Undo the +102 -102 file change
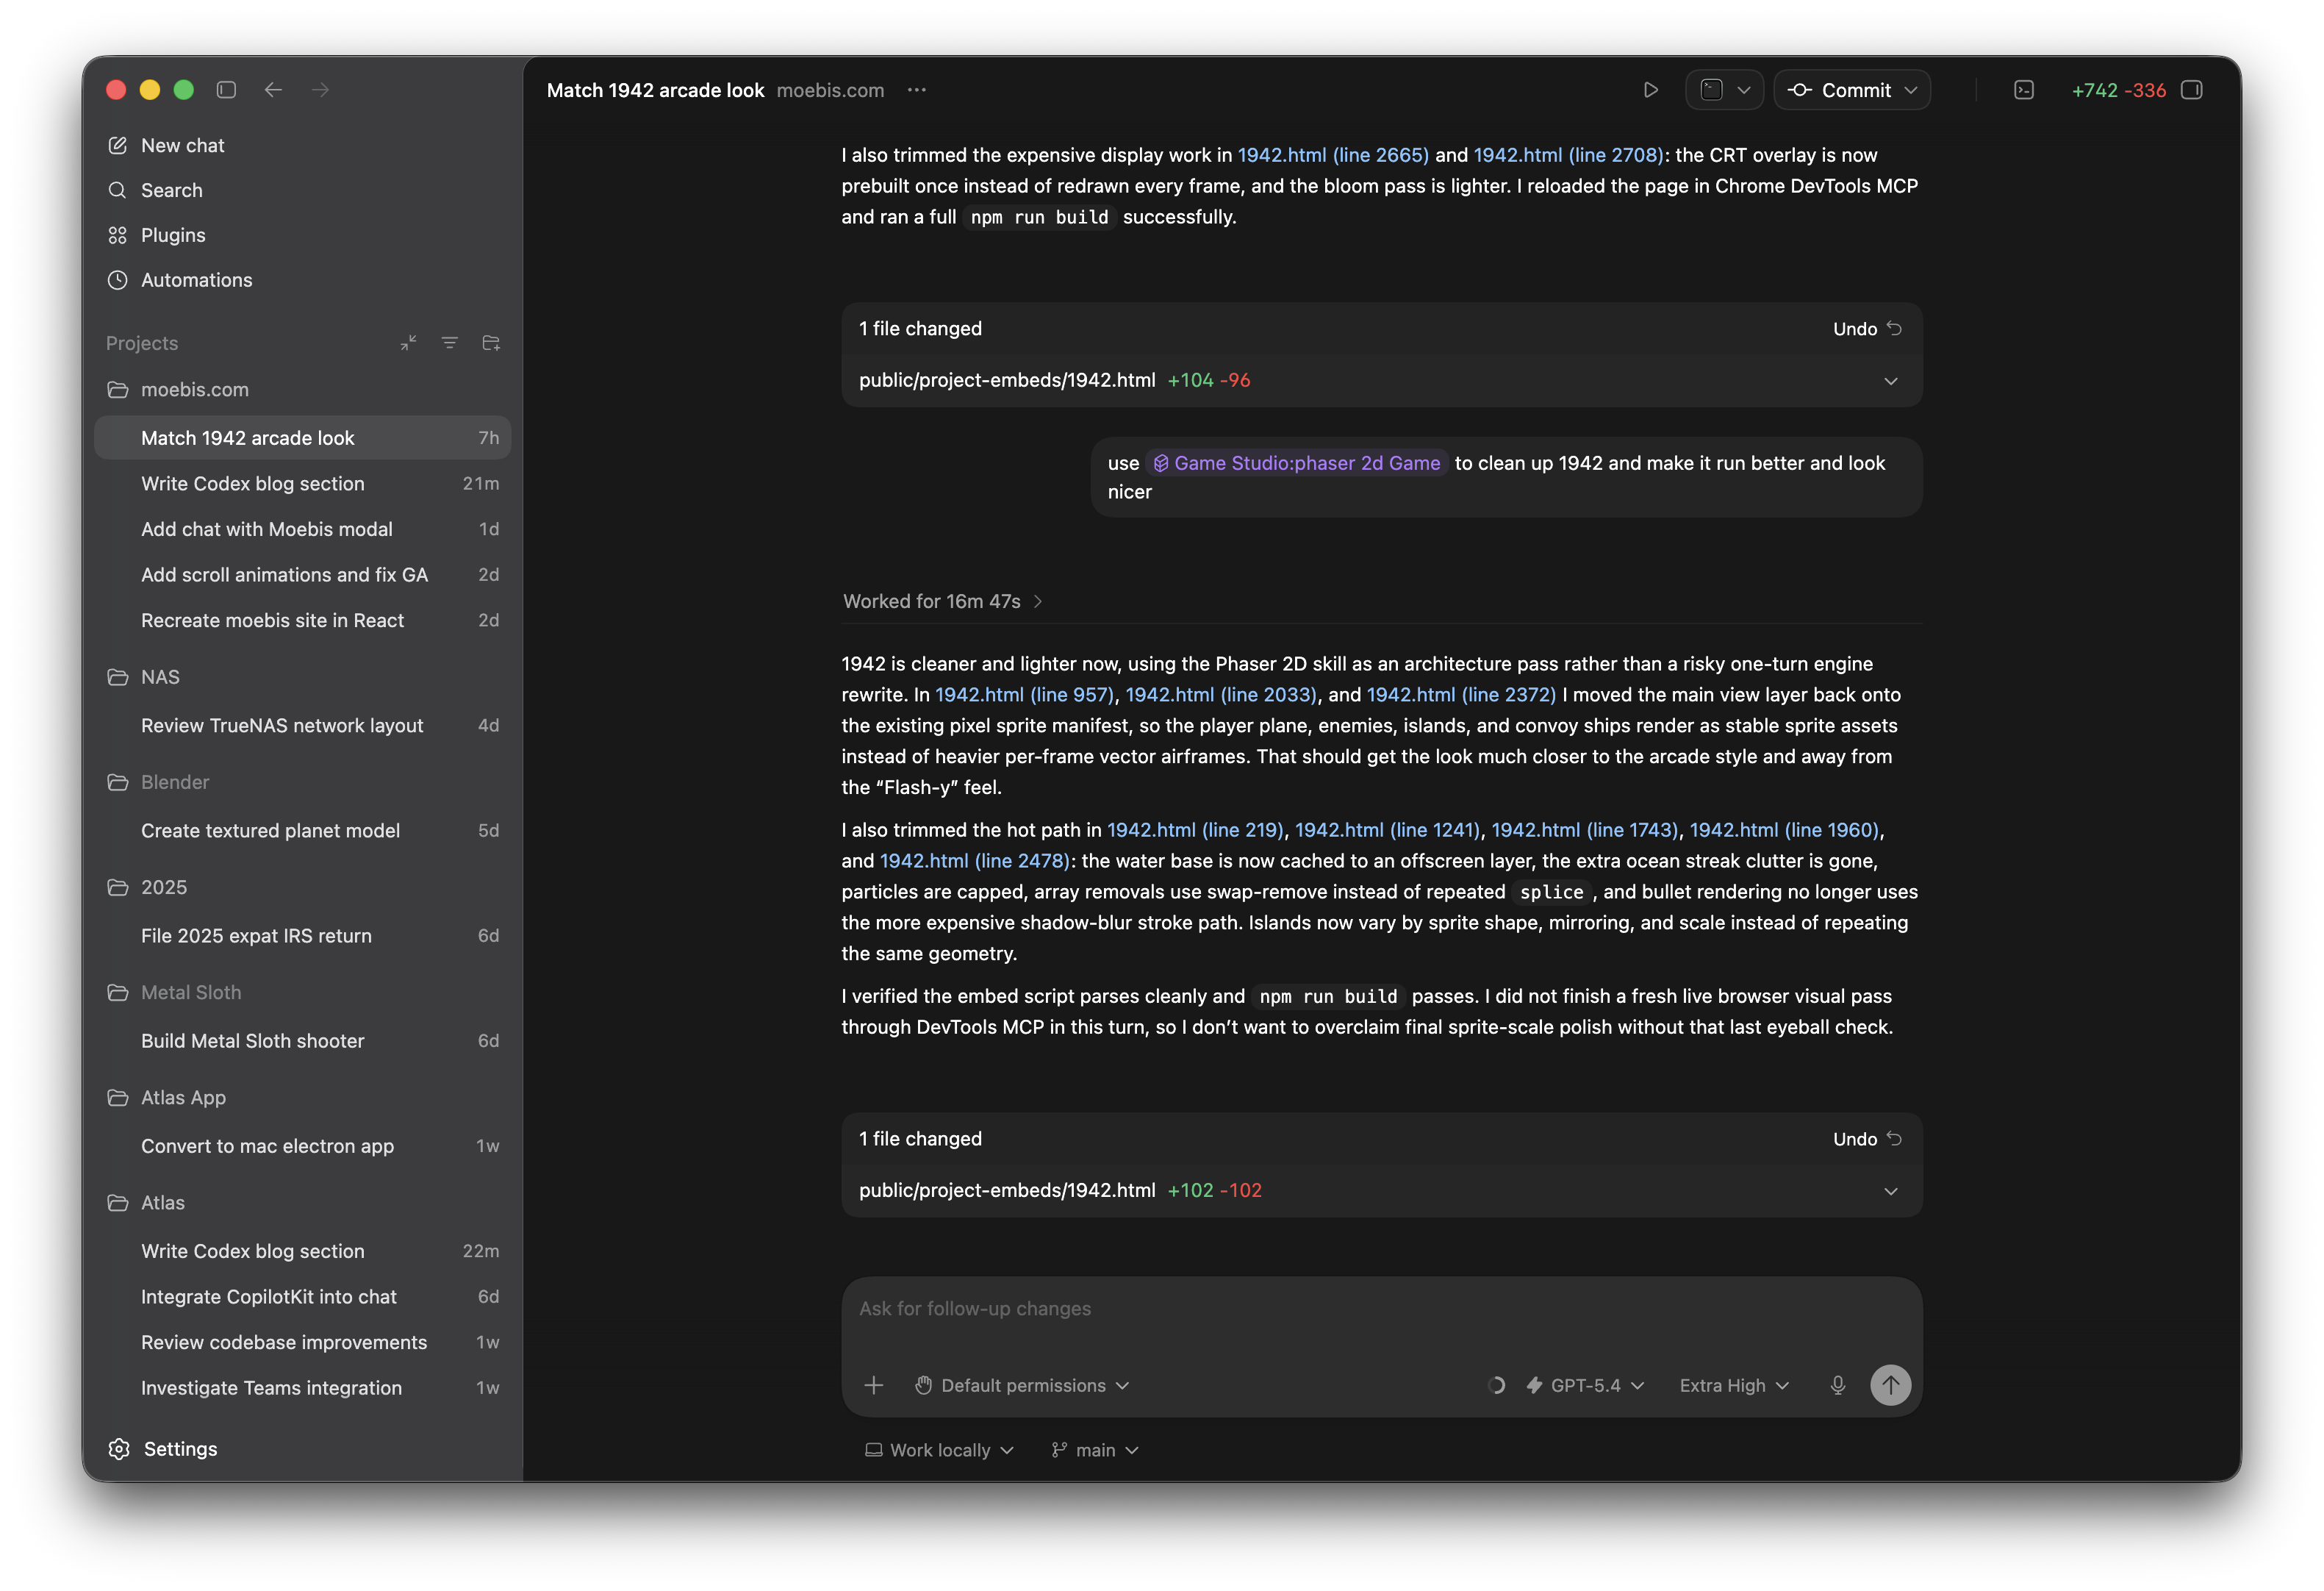The height and width of the screenshot is (1591, 2324). [x=1866, y=1140]
